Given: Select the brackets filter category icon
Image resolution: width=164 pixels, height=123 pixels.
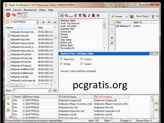Looking at the screenshot, I should (62, 16).
